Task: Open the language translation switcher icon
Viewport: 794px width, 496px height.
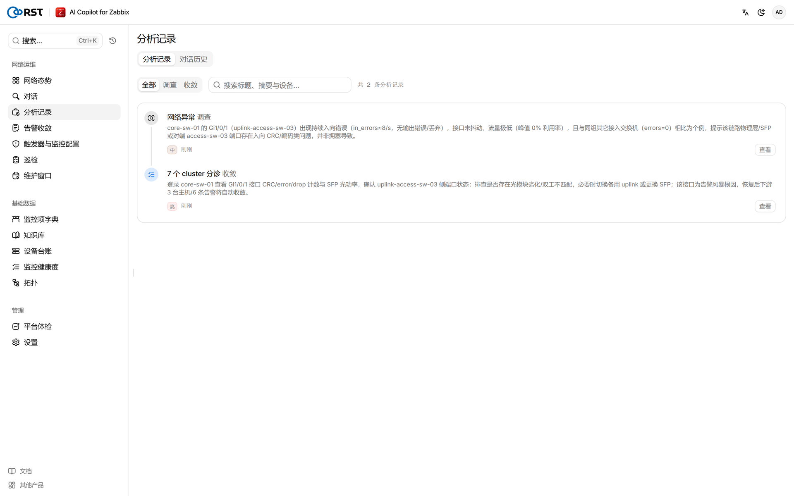Action: tap(745, 12)
